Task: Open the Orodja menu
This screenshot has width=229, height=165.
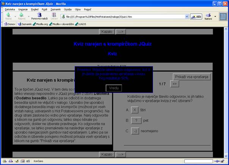Action: (68, 8)
